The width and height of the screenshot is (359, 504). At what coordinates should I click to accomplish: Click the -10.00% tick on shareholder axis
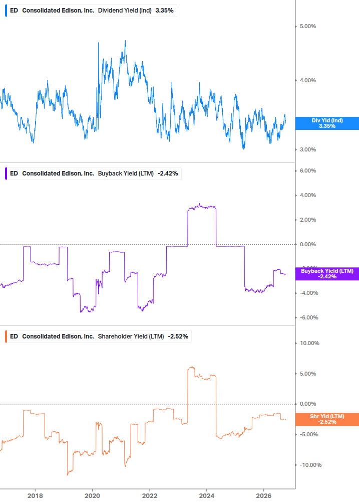[x=310, y=465]
